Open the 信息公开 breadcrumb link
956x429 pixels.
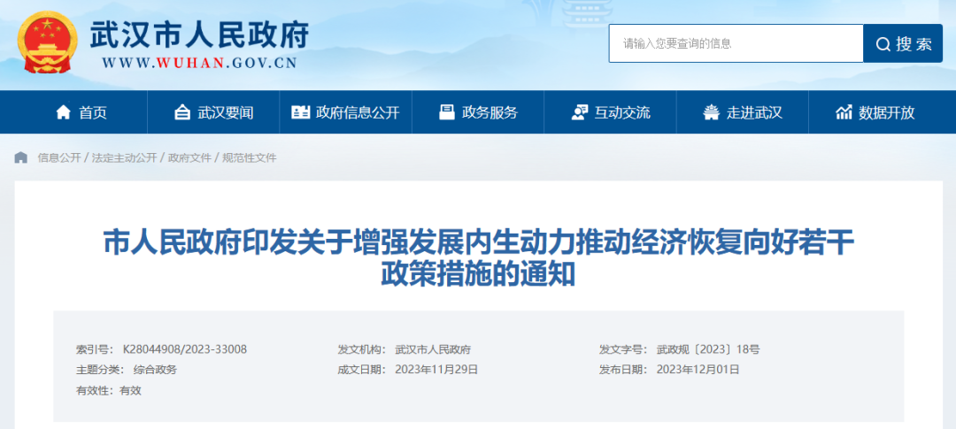(x=59, y=157)
